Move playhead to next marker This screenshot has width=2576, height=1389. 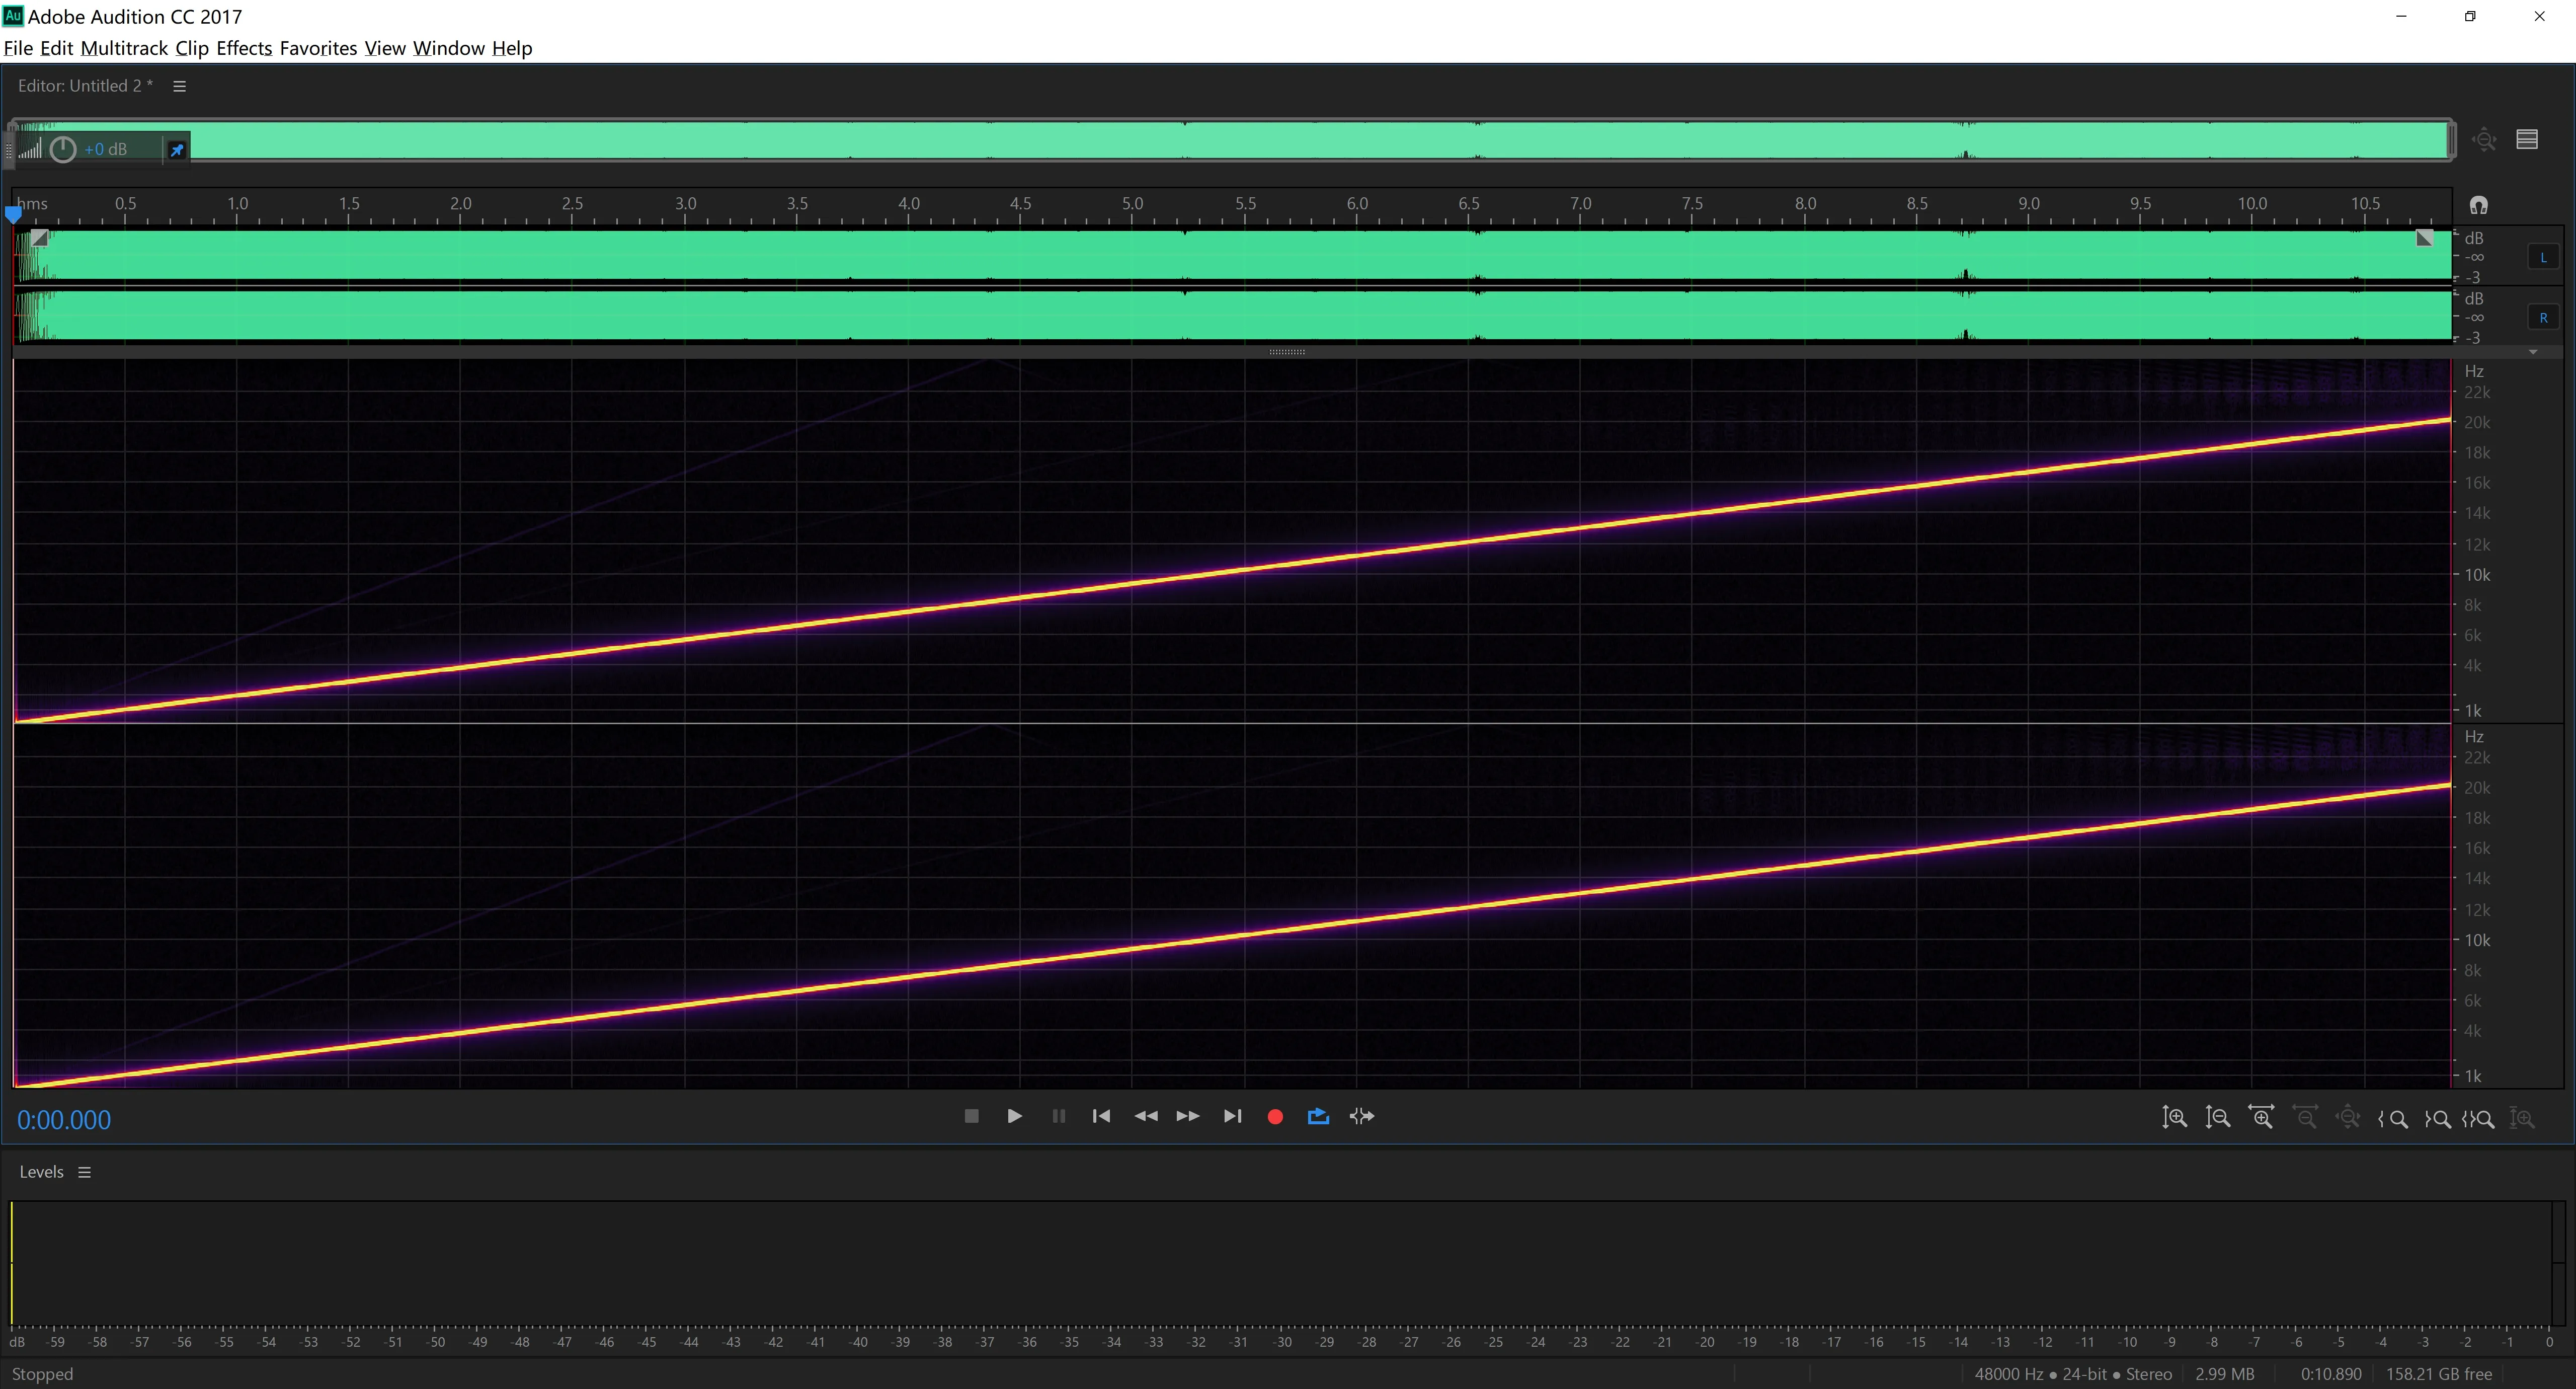click(x=1232, y=1116)
